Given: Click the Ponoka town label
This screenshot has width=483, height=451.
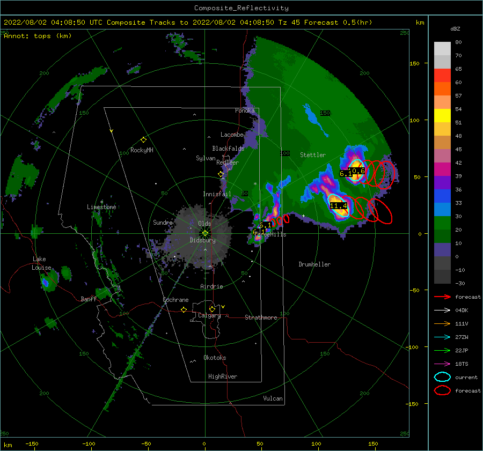Looking at the screenshot, I should pos(245,110).
